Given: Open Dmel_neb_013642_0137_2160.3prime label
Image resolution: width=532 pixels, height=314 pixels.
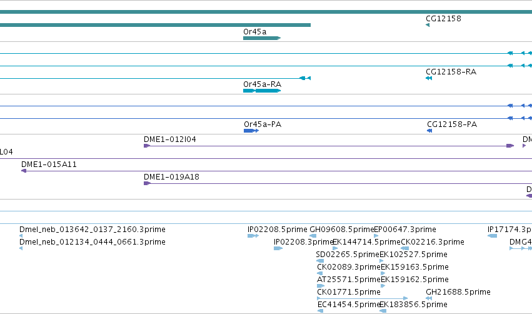Looking at the screenshot, I should tap(93, 230).
